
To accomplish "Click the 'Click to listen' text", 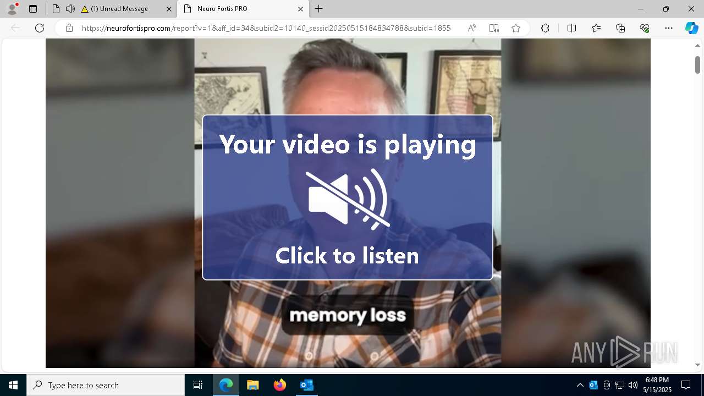I will [347, 256].
